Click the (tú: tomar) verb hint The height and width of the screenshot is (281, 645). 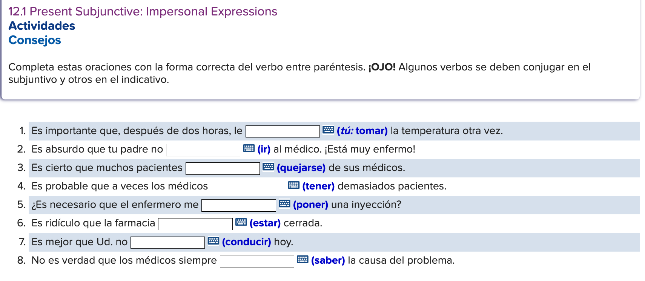(x=362, y=130)
